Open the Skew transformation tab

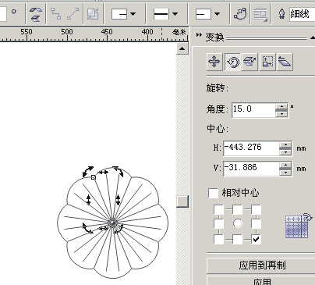285,62
